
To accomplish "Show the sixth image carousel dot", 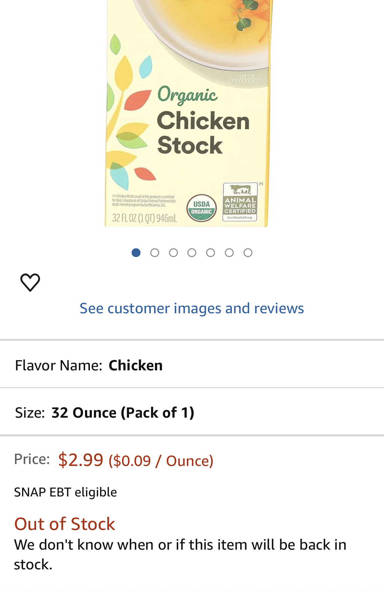I will pos(229,253).
